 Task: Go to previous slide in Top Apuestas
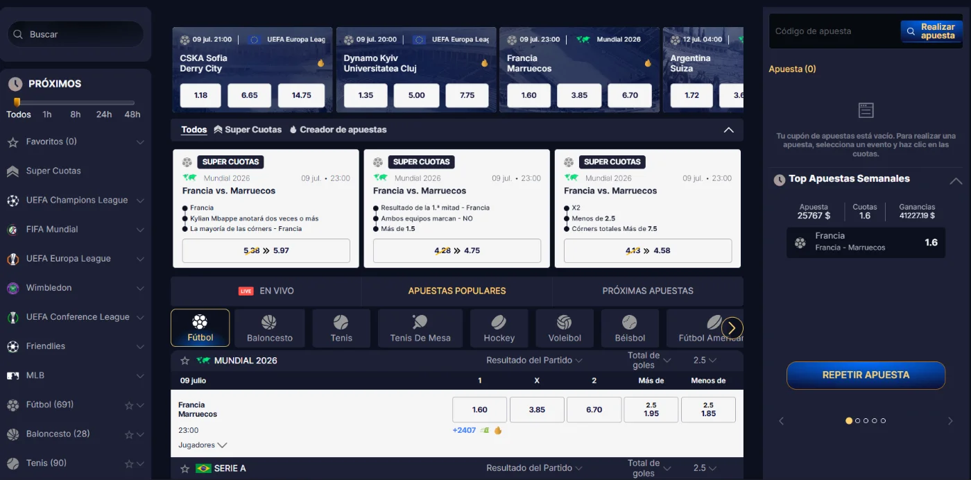tap(781, 421)
